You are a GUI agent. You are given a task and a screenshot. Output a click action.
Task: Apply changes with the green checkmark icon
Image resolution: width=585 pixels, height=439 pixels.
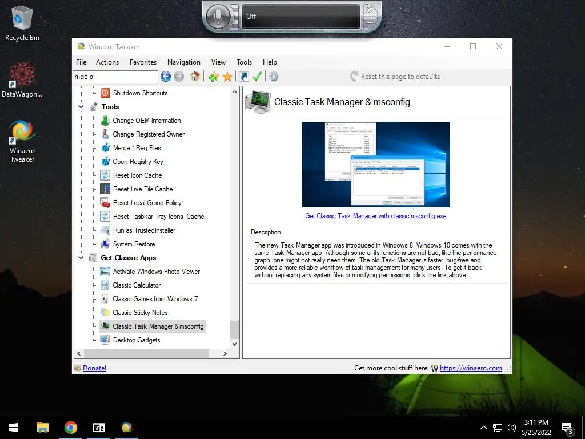click(x=257, y=77)
